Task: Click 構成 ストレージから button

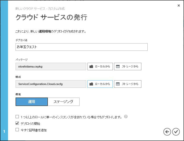Action: click(x=128, y=84)
